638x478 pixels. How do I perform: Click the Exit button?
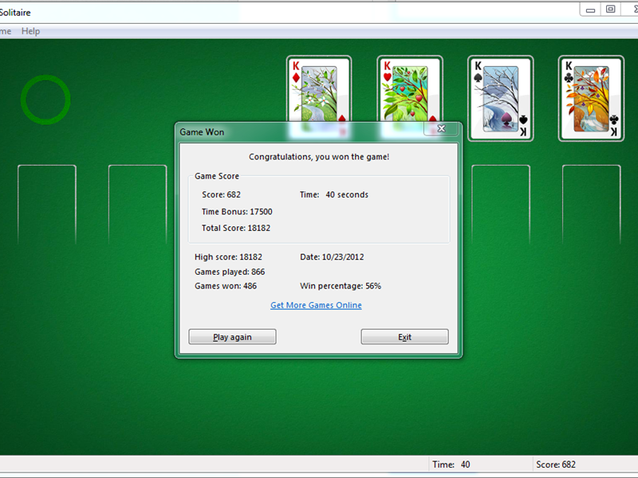(x=405, y=337)
